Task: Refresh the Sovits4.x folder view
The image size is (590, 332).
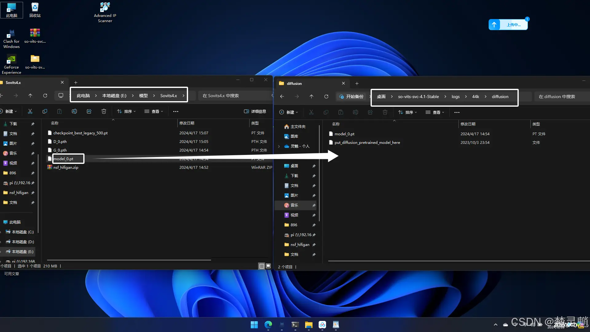Action: coord(45,96)
